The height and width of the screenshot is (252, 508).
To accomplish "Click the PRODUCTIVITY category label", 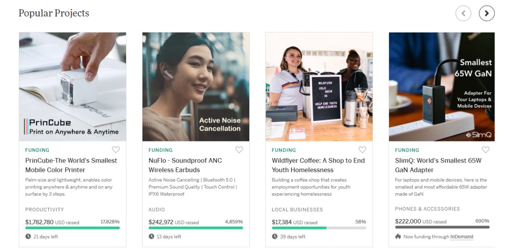I will (x=45, y=210).
